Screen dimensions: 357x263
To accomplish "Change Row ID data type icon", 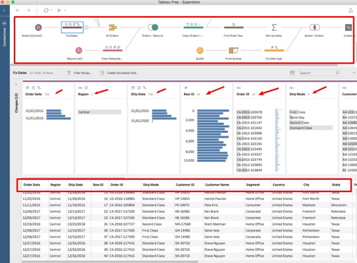I will point(186,88).
